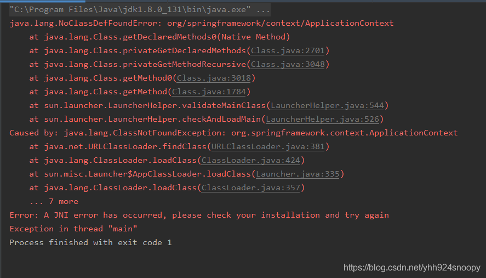Image resolution: width=486 pixels, height=278 pixels.
Task: Click the 'Exception in thread "main"' line
Action: click(x=73, y=229)
